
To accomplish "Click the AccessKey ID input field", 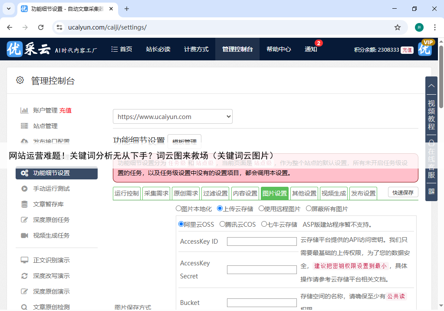I will (262, 242).
